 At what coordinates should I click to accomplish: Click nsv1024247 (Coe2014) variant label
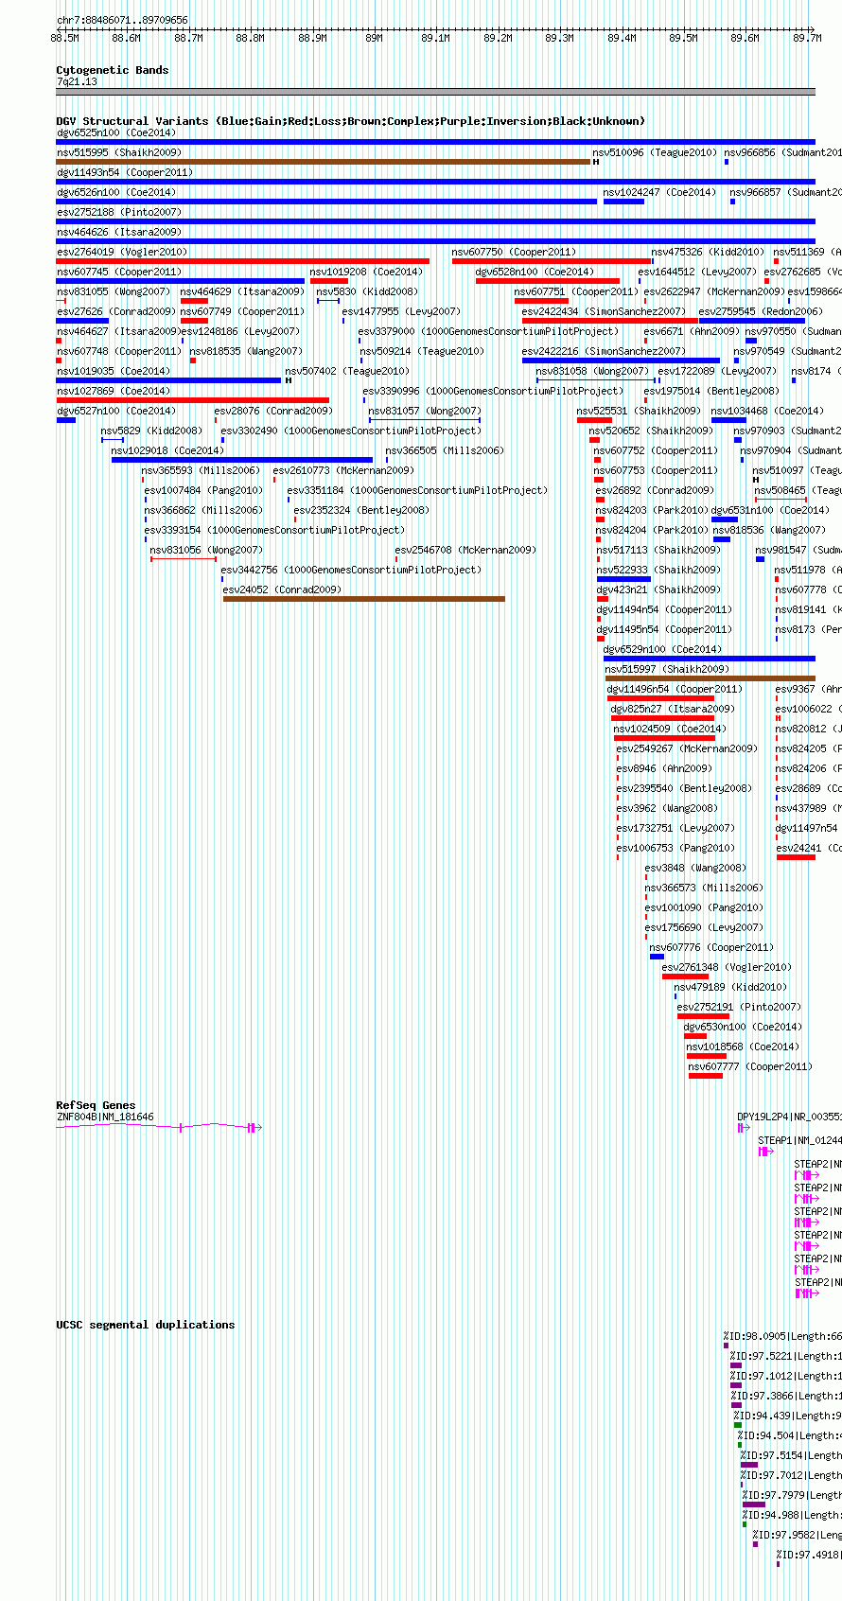(x=659, y=192)
